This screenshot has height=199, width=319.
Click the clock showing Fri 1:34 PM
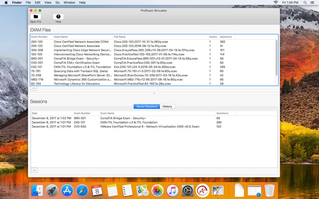click(290, 2)
